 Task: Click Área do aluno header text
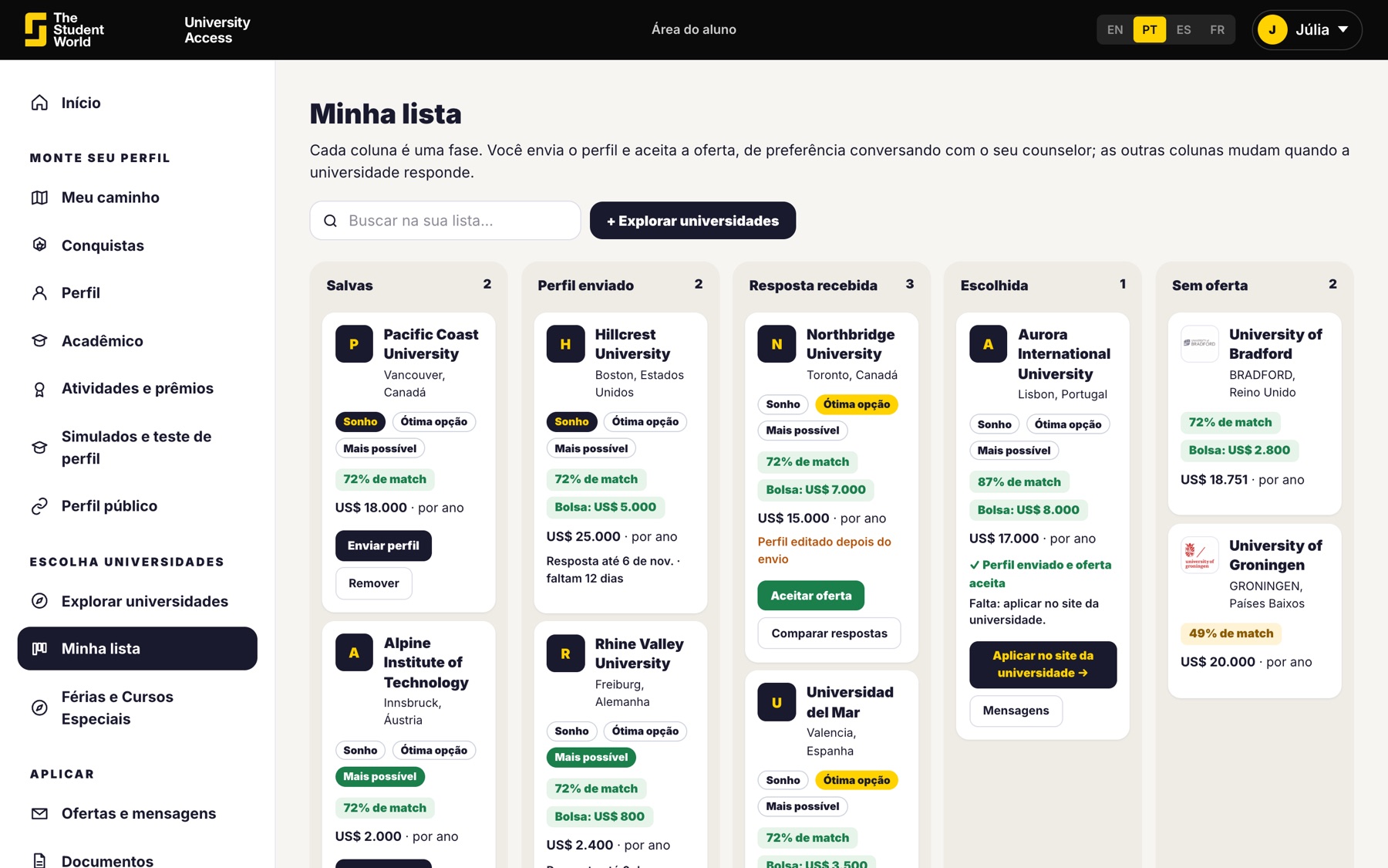click(x=694, y=29)
